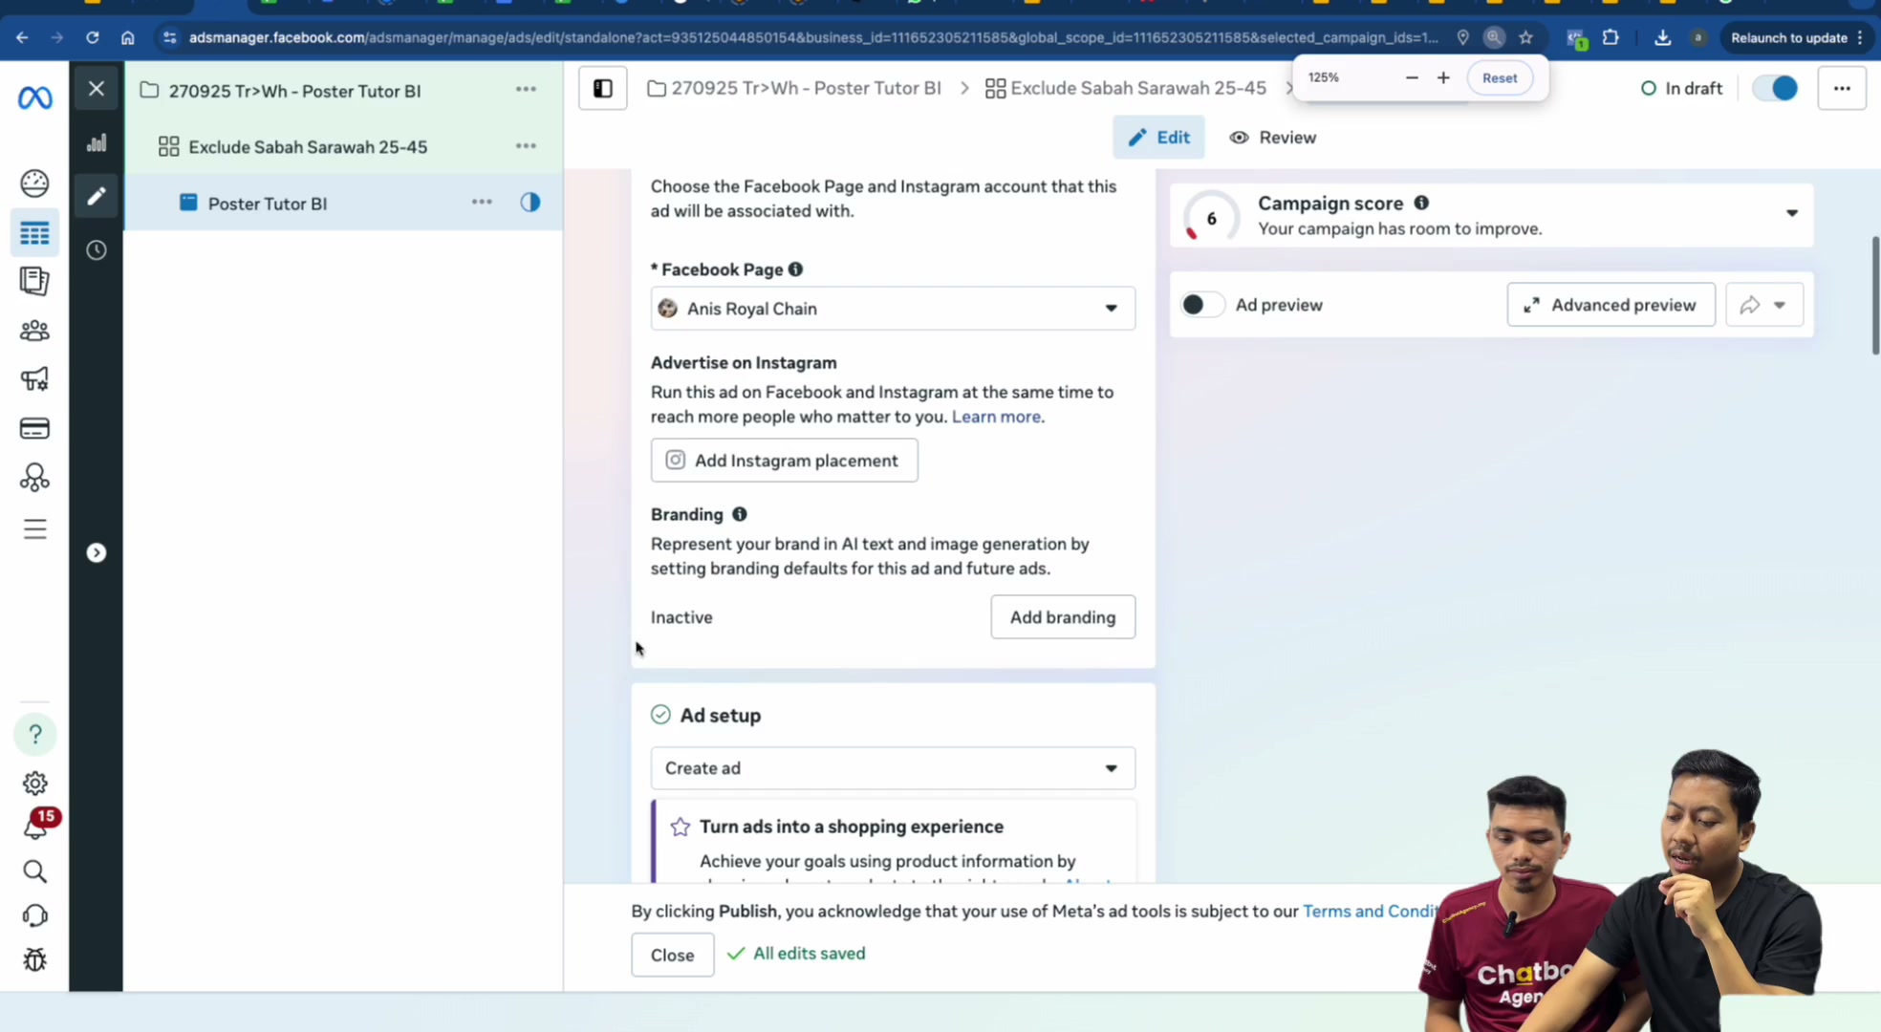This screenshot has width=1881, height=1032.
Task: Click the zoom Reset button
Action: (x=1500, y=78)
